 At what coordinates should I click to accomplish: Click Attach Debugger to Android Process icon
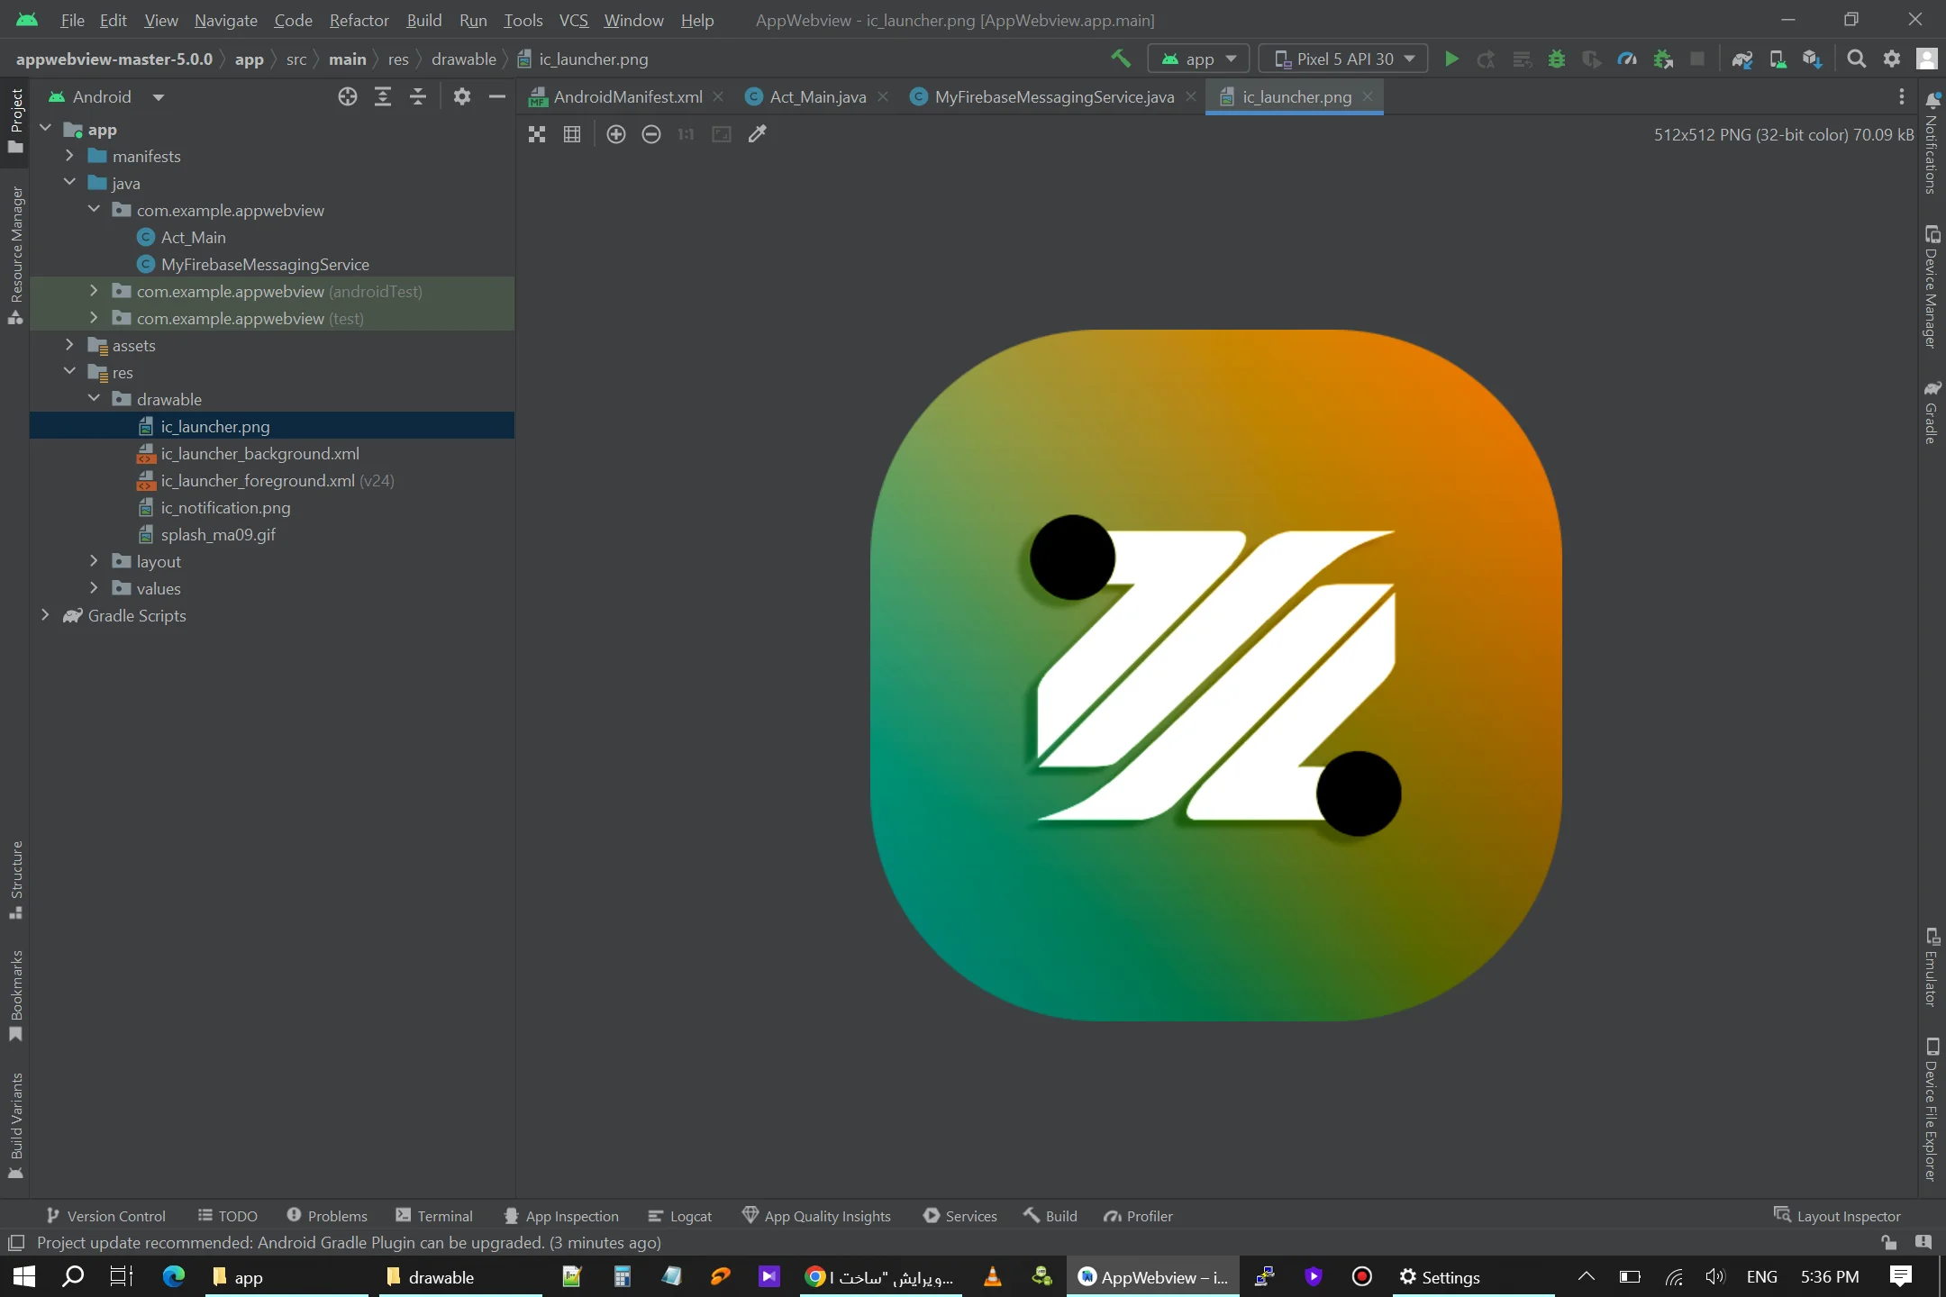pyautogui.click(x=1663, y=59)
